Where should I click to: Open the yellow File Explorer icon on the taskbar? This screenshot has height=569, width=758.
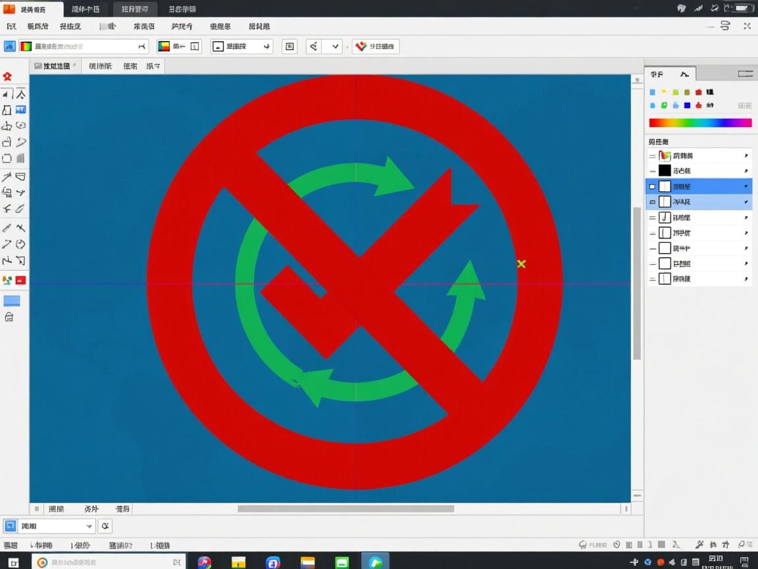pos(238,562)
